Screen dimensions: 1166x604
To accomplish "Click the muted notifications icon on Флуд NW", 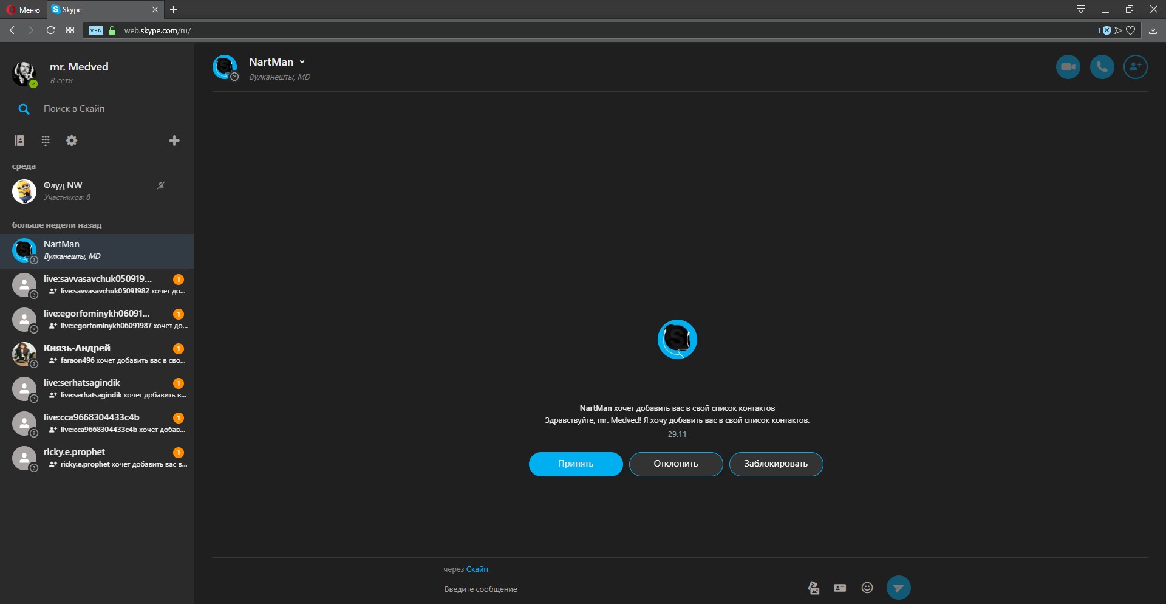I will tap(161, 185).
